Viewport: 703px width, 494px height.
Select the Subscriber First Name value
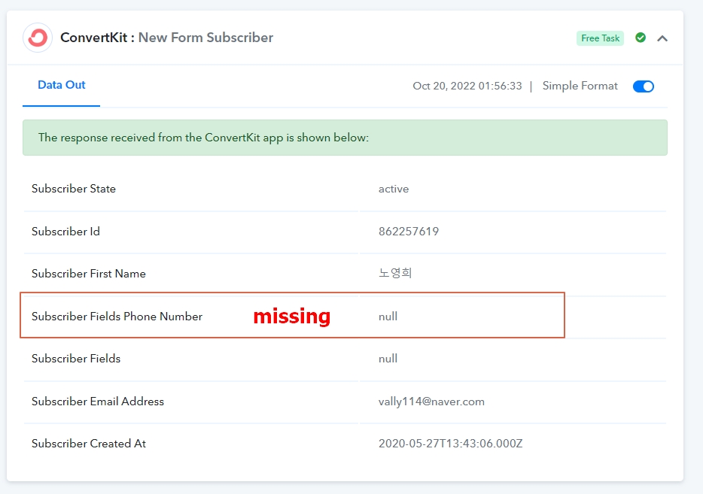[x=395, y=273]
